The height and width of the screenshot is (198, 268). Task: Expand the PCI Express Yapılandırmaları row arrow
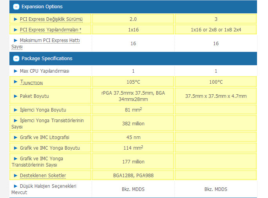coord(16,30)
